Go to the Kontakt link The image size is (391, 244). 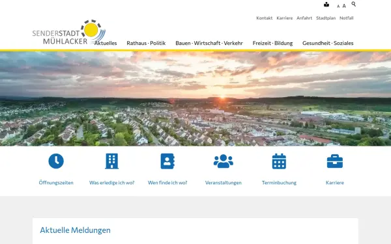(265, 18)
